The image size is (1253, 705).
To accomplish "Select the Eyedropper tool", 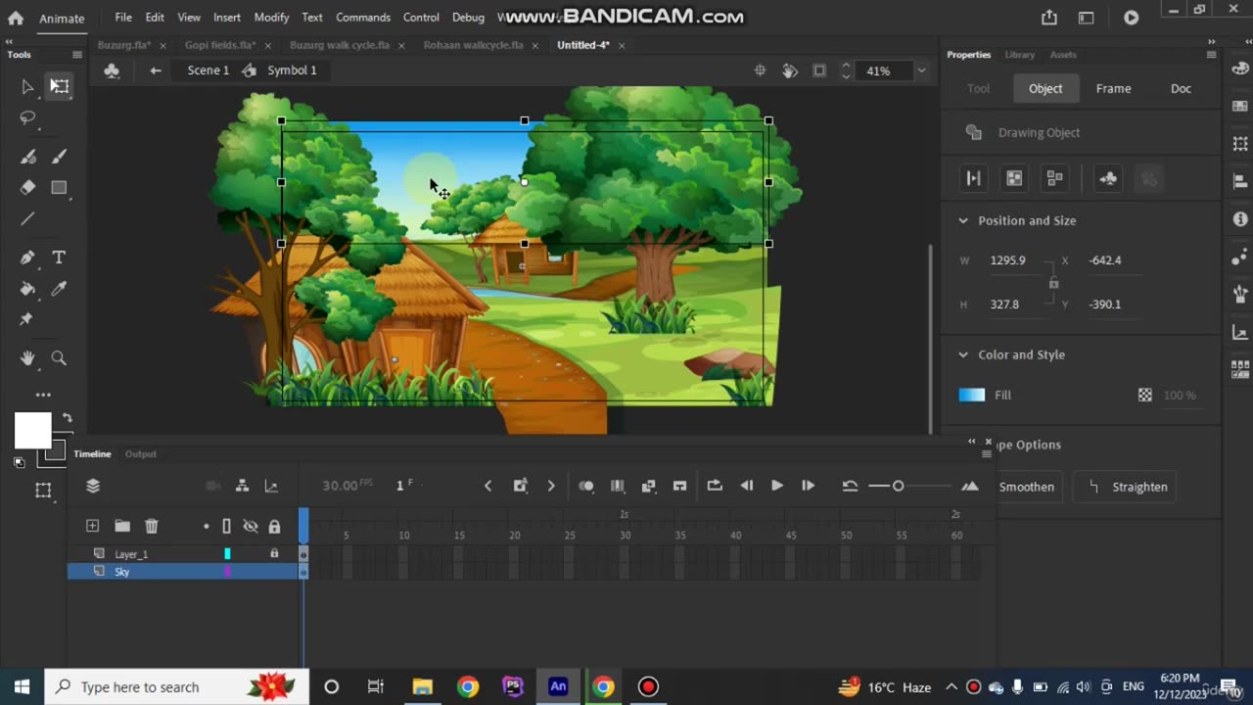I will pos(59,289).
